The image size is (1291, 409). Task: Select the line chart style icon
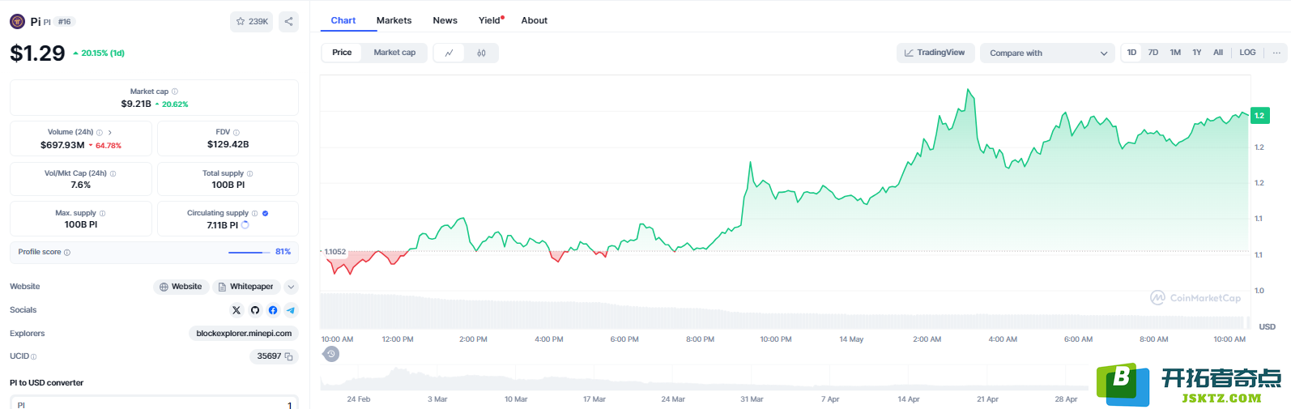click(450, 53)
